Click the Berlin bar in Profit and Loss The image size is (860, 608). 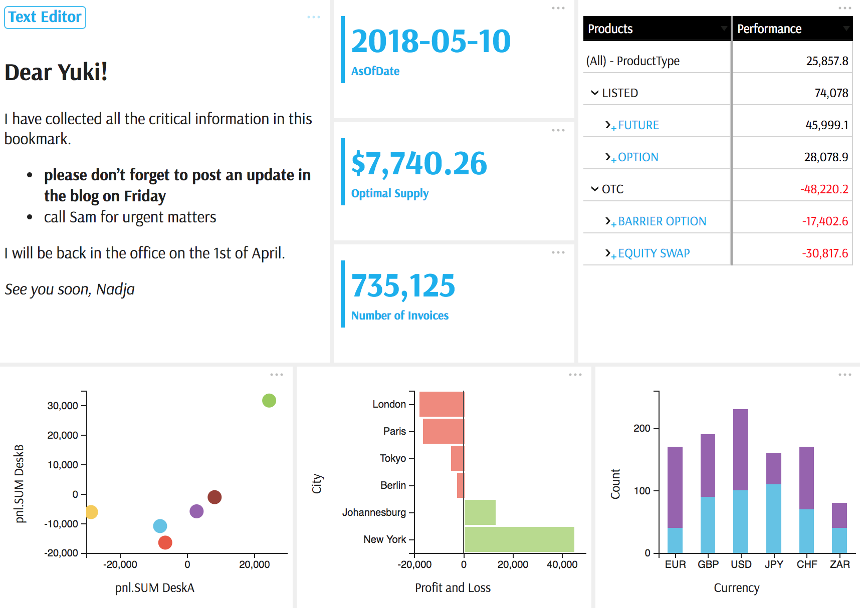[x=461, y=485]
